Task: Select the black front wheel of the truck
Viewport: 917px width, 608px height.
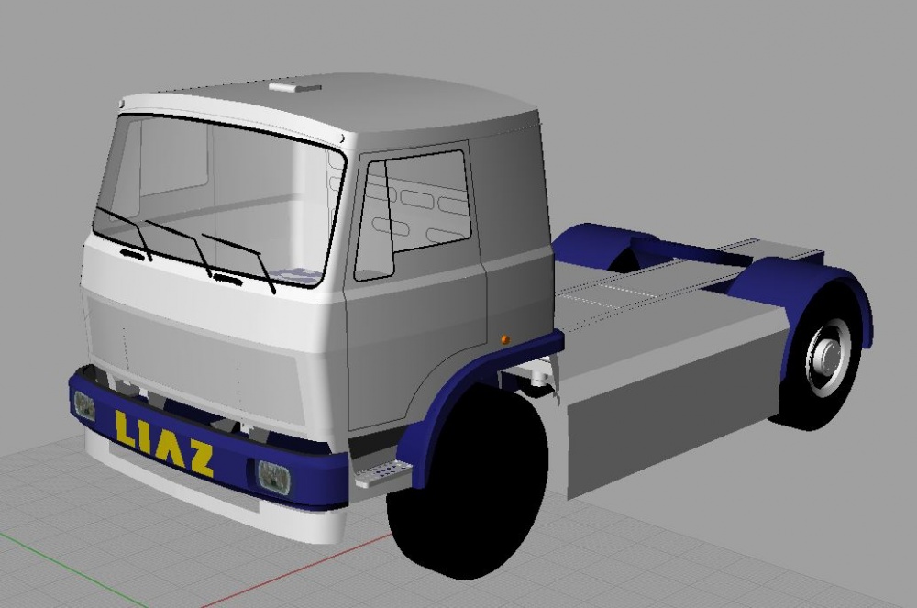Action: (468, 483)
